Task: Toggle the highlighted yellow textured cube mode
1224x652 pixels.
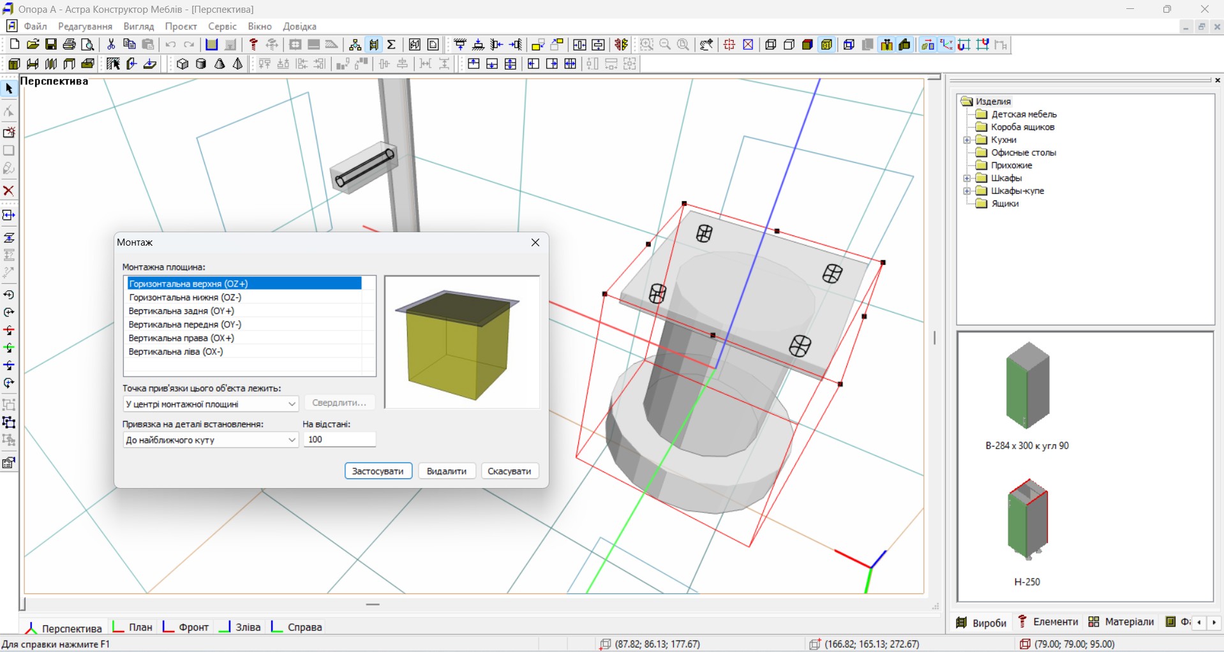Action: tap(826, 45)
